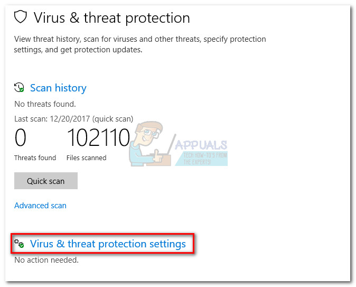The width and height of the screenshot is (356, 287).
Task: Click the threats found count of 0
Action: click(20, 138)
